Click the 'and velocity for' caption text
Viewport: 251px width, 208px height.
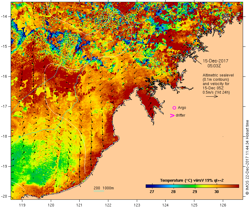click(x=216, y=84)
